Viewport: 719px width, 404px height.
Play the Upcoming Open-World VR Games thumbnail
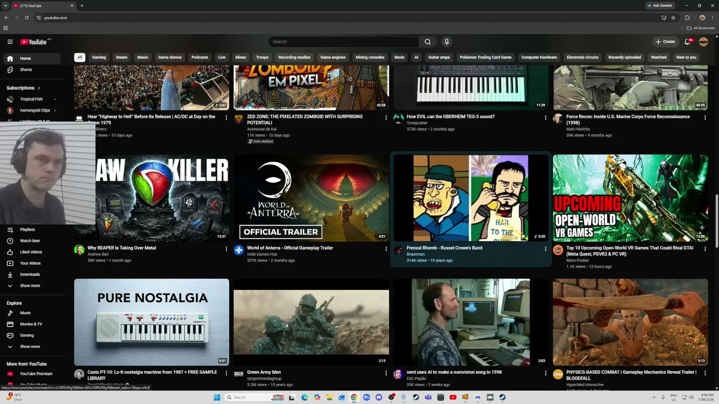coord(630,198)
